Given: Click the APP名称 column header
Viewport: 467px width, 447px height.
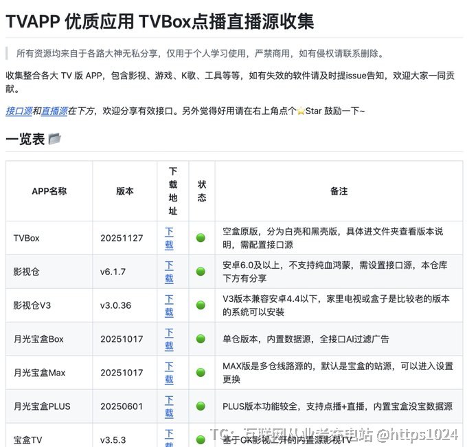Looking at the screenshot, I should pyautogui.click(x=49, y=191).
